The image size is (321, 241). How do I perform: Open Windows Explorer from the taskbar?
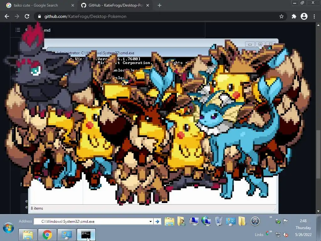[28, 235]
